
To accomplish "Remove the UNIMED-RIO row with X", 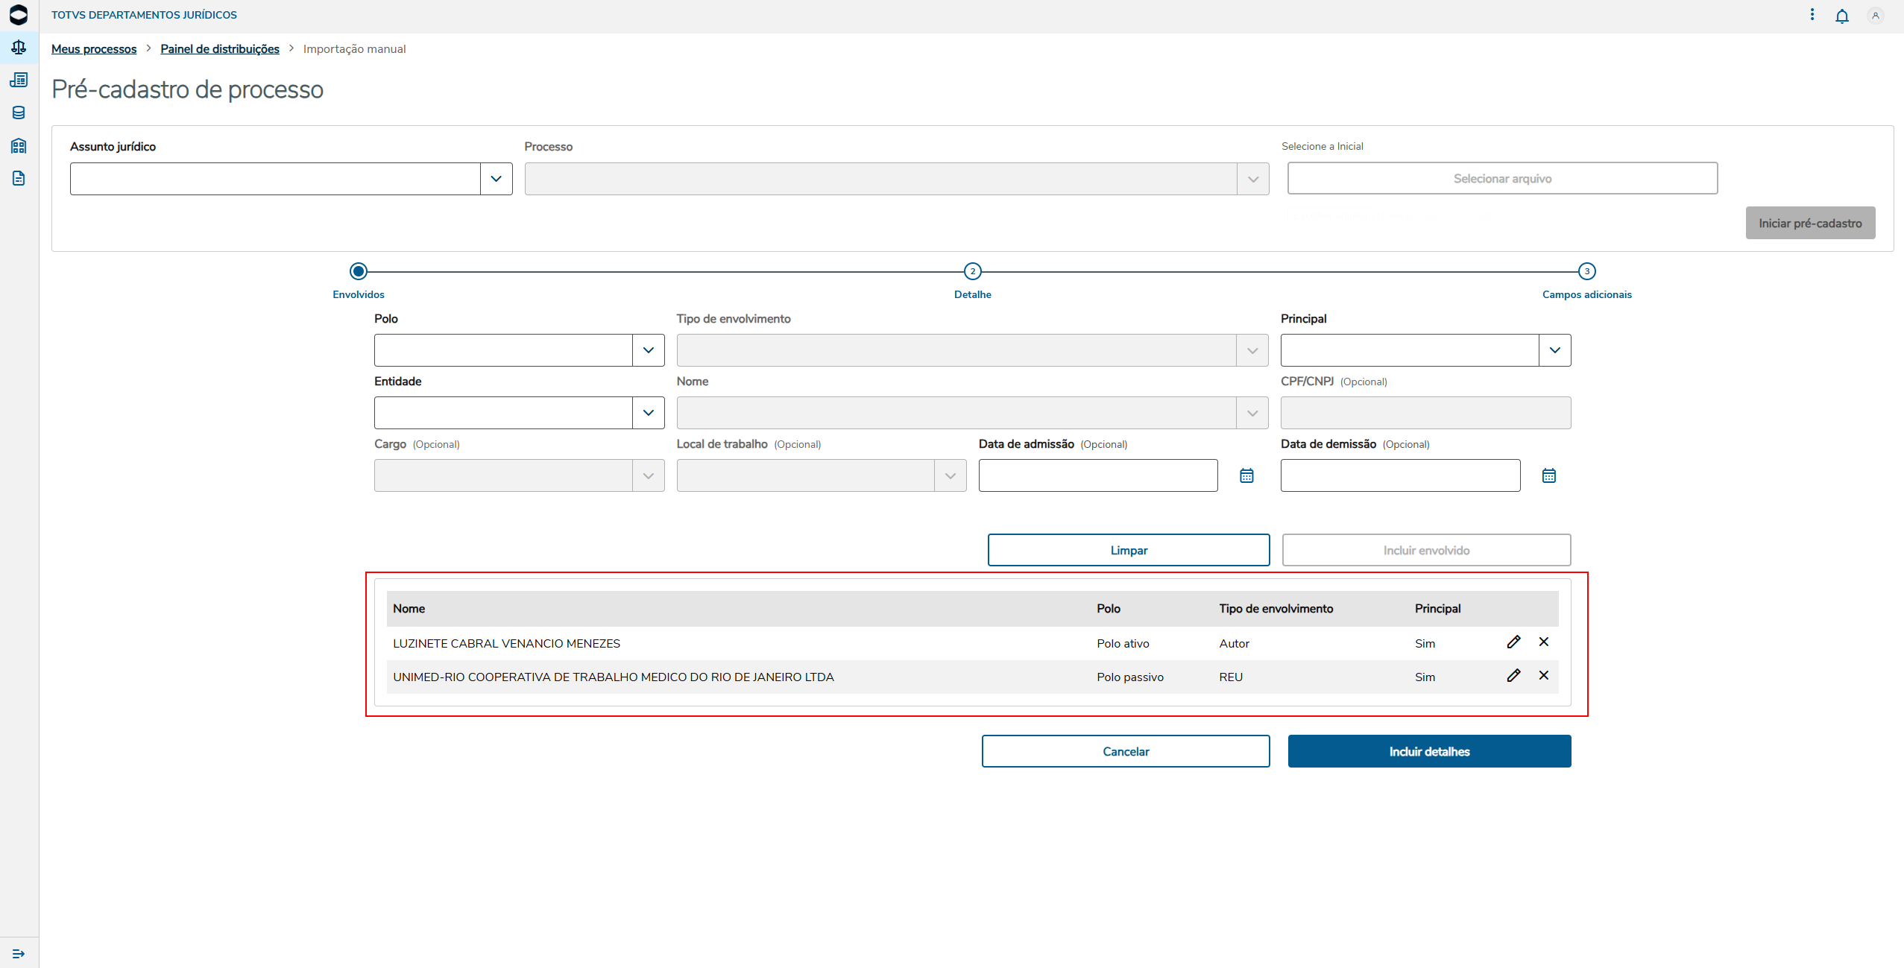I will pyautogui.click(x=1544, y=675).
